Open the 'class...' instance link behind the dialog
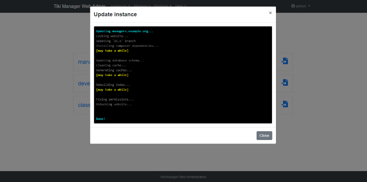 pyautogui.click(x=84, y=105)
